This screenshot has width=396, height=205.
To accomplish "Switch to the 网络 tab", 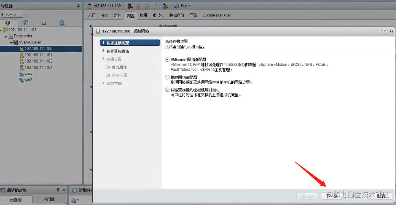I will pyautogui.click(x=193, y=15).
